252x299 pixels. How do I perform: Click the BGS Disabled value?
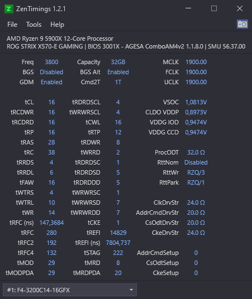click(x=51, y=72)
